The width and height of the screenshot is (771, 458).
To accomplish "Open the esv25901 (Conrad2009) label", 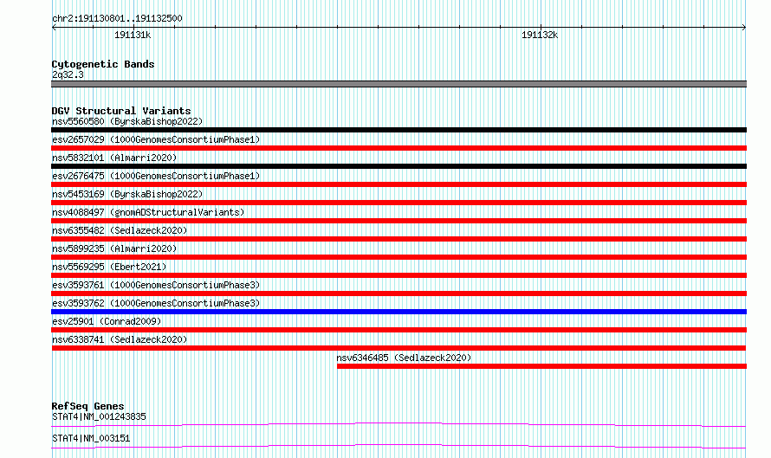I will click(x=107, y=321).
